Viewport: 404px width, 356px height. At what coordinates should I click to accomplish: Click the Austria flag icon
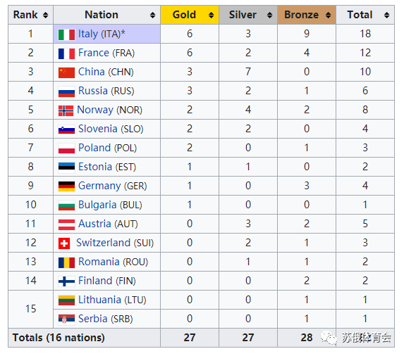coord(66,224)
